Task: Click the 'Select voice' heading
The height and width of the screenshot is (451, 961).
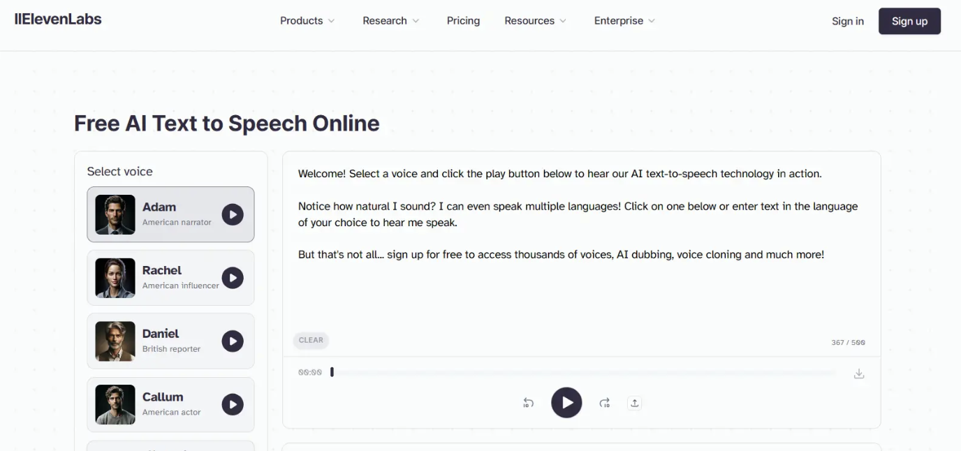Action: (119, 172)
